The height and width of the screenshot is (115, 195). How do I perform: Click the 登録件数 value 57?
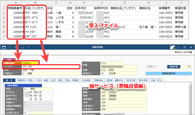[186, 67]
